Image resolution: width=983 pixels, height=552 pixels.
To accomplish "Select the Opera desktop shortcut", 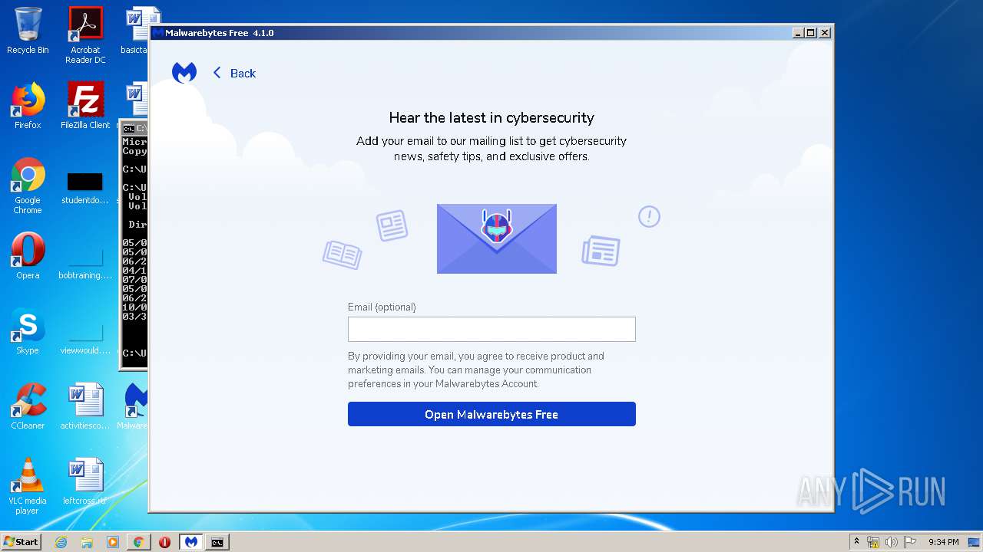I will [x=28, y=256].
